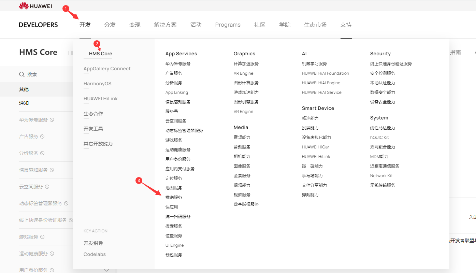
Task: Select AppGallery Connect in the dropdown panel
Action: click(107, 69)
